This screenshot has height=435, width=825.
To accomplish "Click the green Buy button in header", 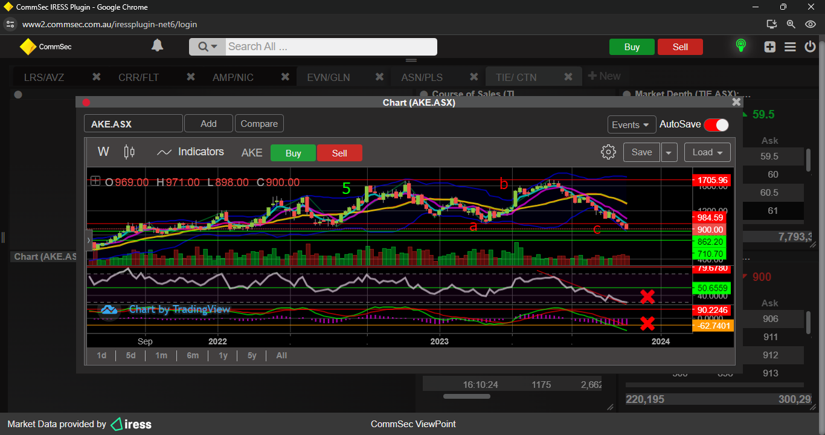I will coord(632,47).
